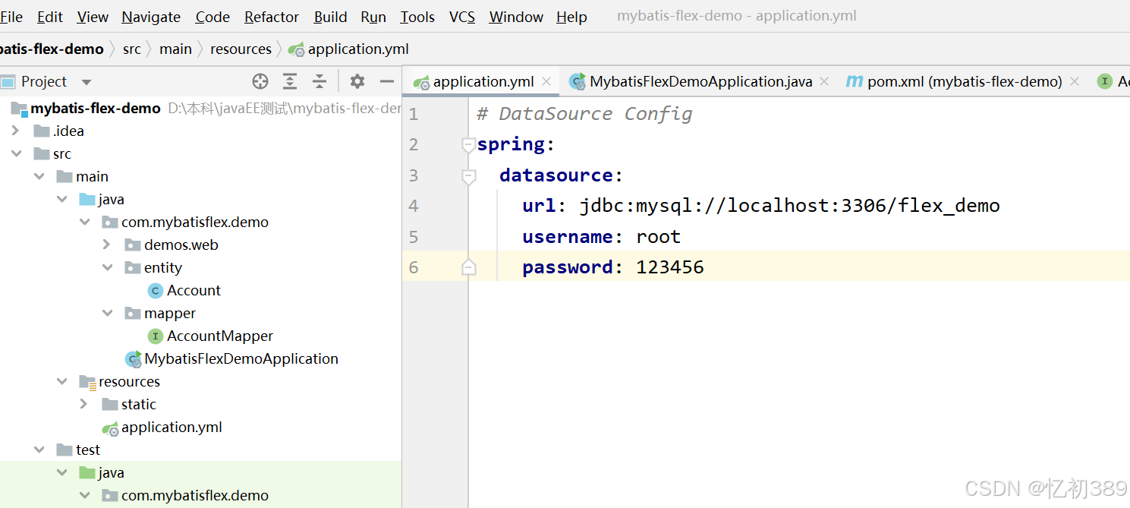Click main in the breadcrumb bar
The image size is (1130, 508).
coord(175,49)
